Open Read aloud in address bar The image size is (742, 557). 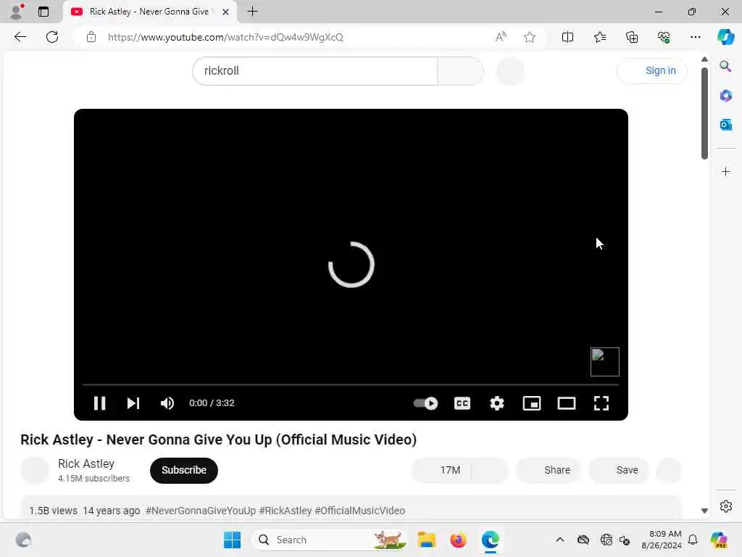point(501,37)
